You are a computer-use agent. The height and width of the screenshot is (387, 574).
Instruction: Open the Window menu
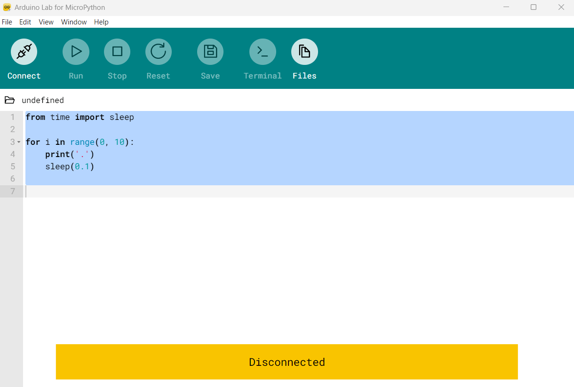[x=74, y=22]
